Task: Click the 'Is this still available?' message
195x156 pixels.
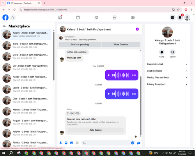Action: click(77, 52)
